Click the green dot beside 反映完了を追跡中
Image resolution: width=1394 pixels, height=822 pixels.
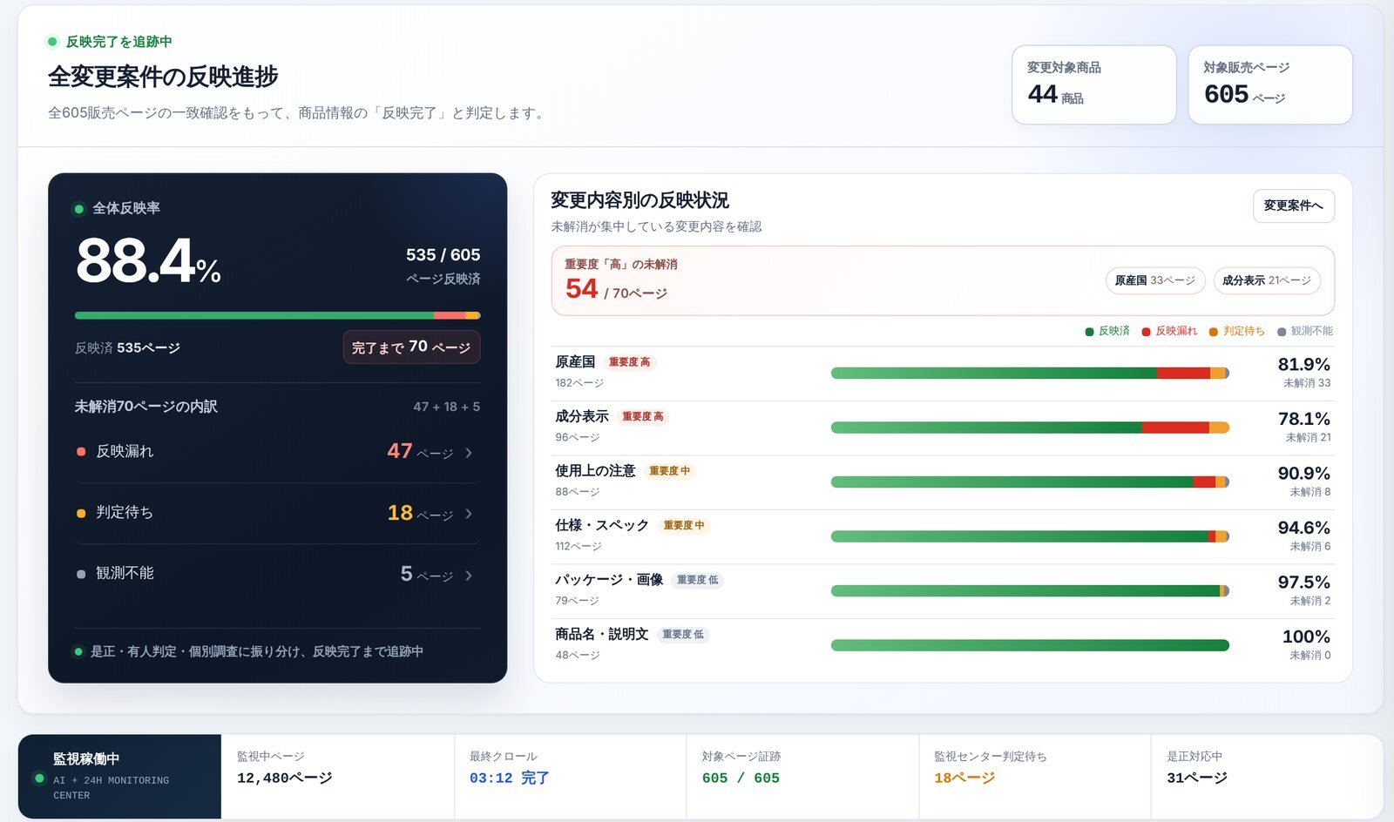(x=52, y=42)
